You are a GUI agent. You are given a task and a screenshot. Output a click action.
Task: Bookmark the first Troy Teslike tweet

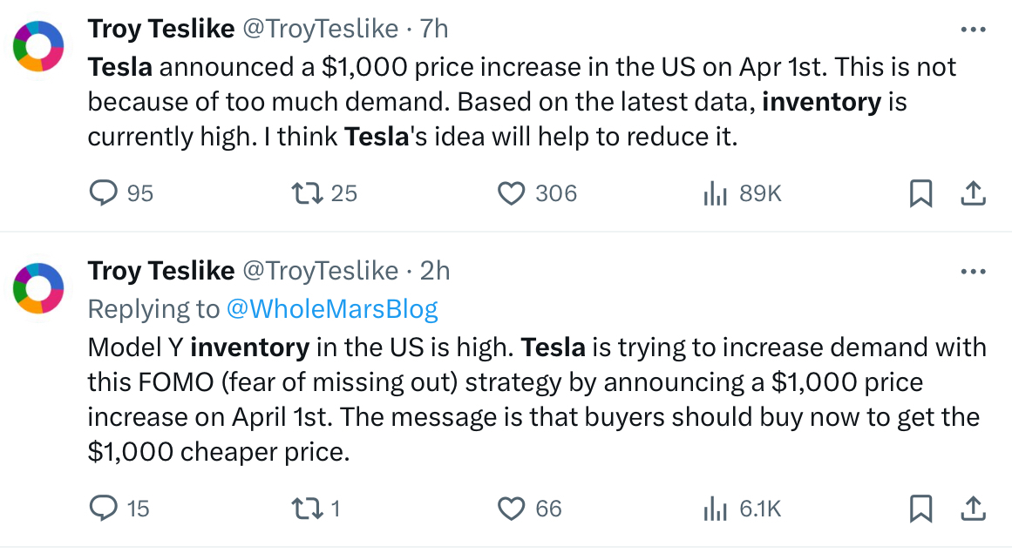pyautogui.click(x=921, y=193)
